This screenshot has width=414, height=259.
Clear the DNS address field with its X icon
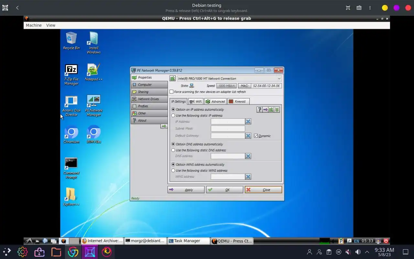click(x=248, y=156)
